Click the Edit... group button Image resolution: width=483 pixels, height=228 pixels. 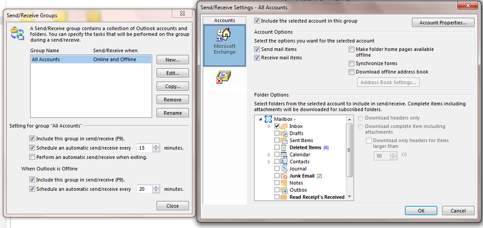tap(172, 73)
